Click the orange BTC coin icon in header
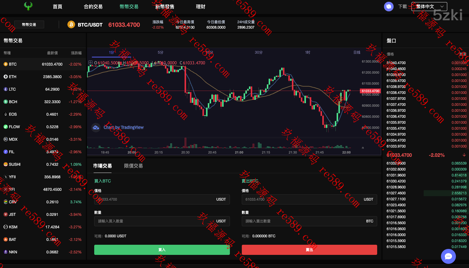Image resolution: width=469 pixels, height=268 pixels. [x=71, y=25]
